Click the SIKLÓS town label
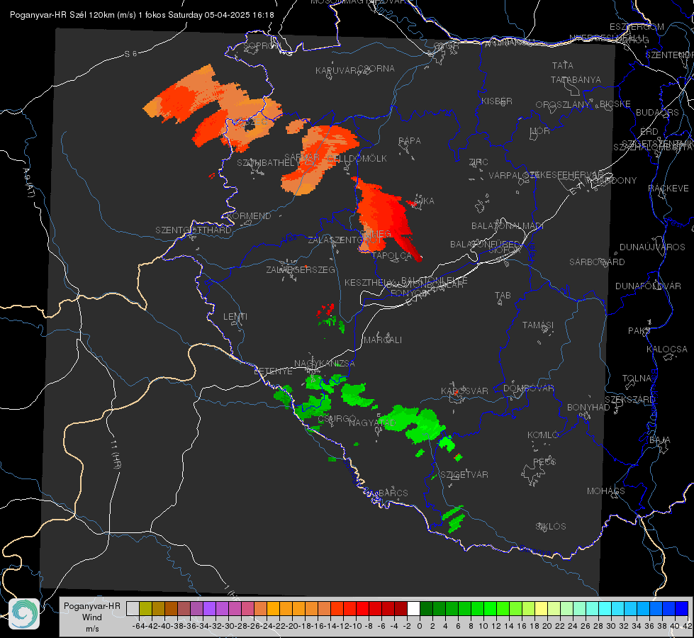 (551, 527)
